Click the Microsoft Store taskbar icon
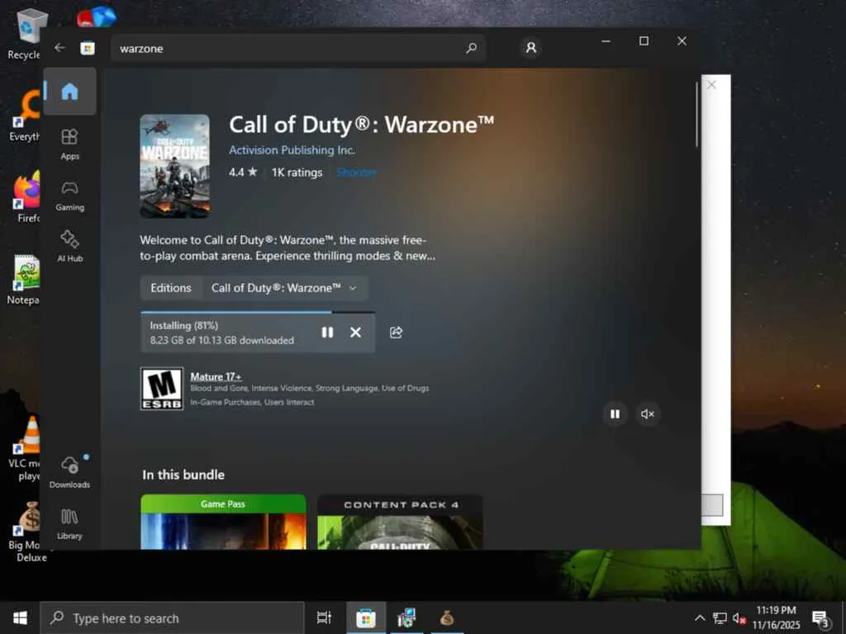Viewport: 846px width, 634px height. [366, 617]
